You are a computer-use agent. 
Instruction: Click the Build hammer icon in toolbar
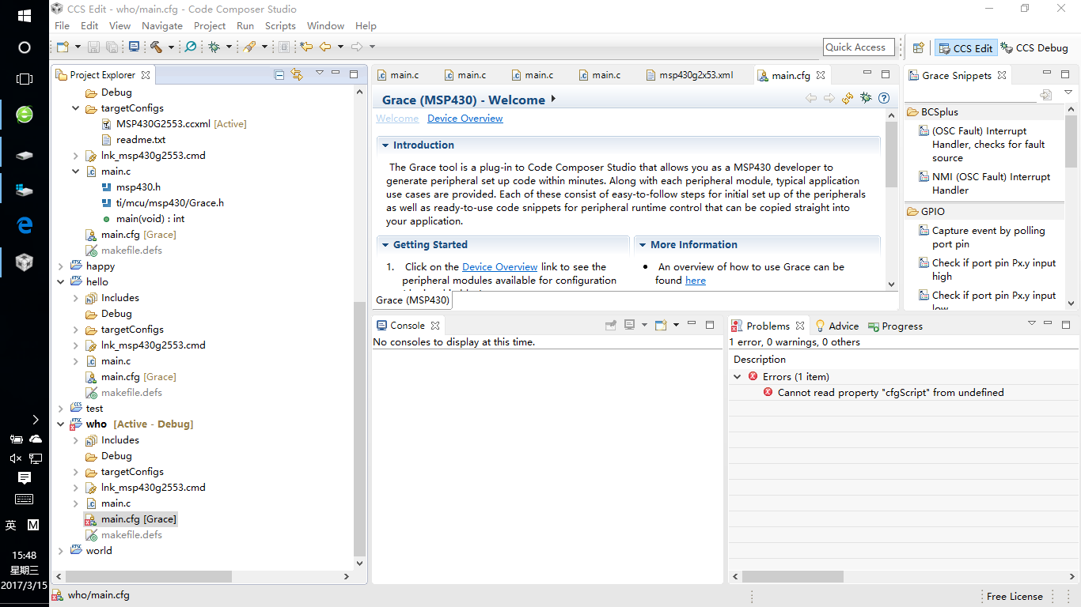pyautogui.click(x=156, y=47)
